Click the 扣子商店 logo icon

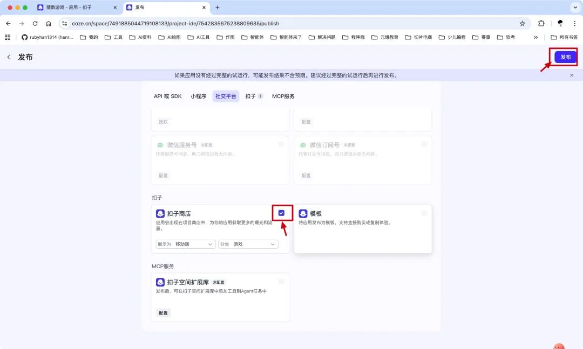(x=160, y=214)
